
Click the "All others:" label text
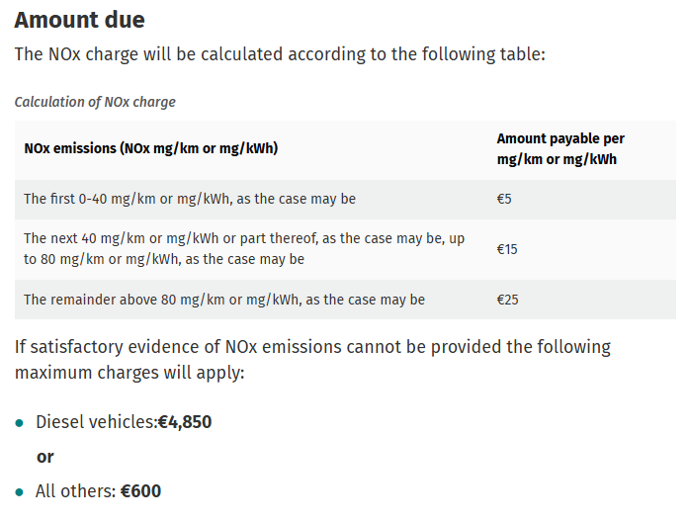[x=75, y=491]
